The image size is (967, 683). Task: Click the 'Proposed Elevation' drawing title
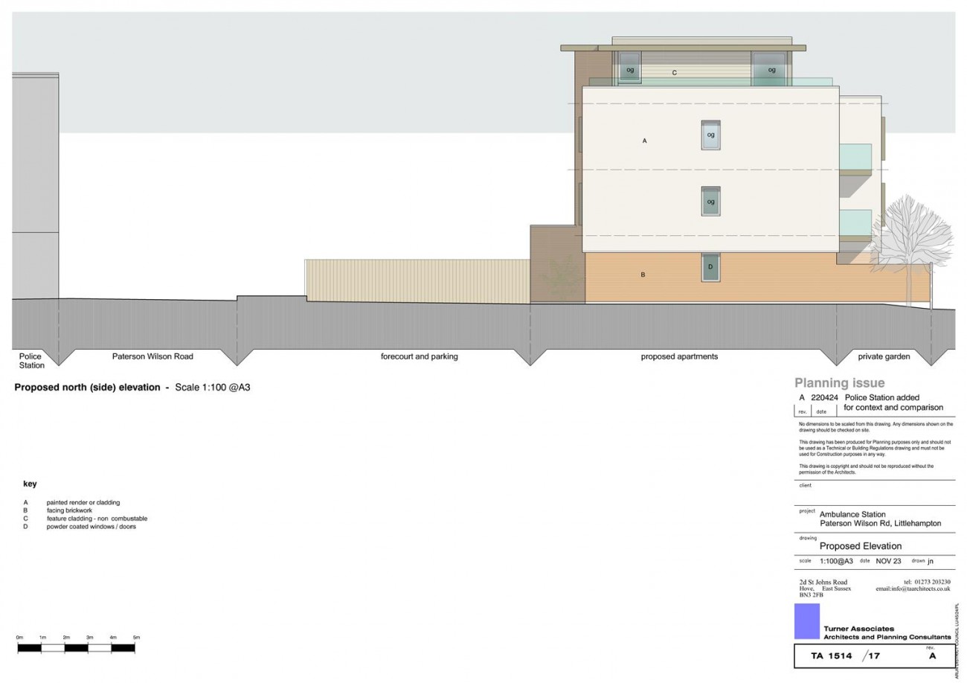point(860,545)
